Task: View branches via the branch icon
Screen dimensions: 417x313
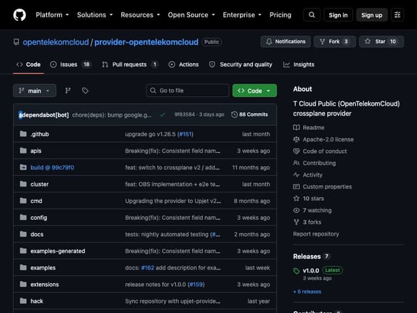Action: 68,91
